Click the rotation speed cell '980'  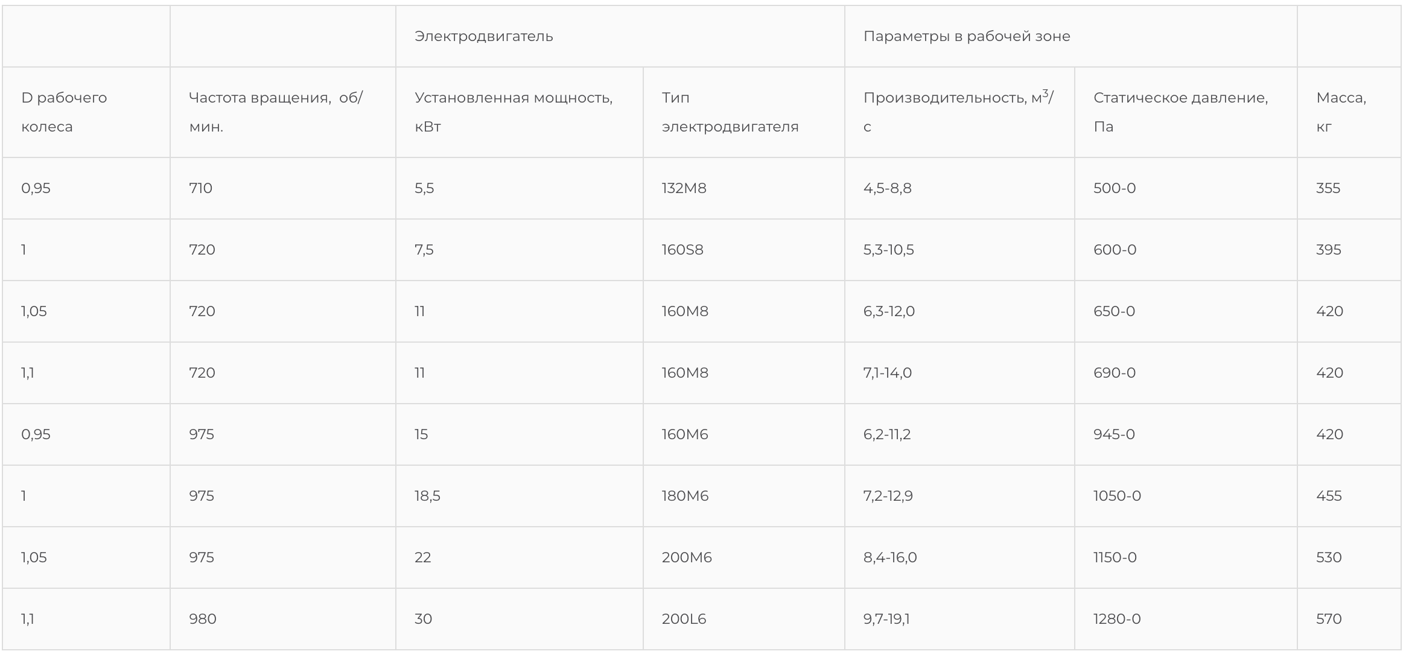(x=202, y=619)
